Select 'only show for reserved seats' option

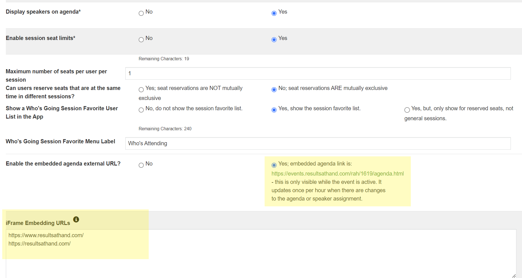point(407,110)
